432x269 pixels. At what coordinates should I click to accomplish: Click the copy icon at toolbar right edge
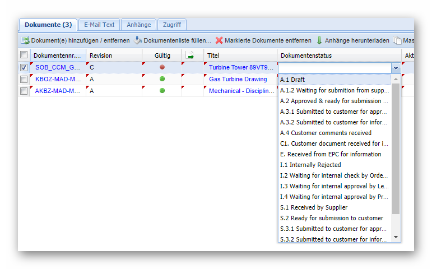397,40
